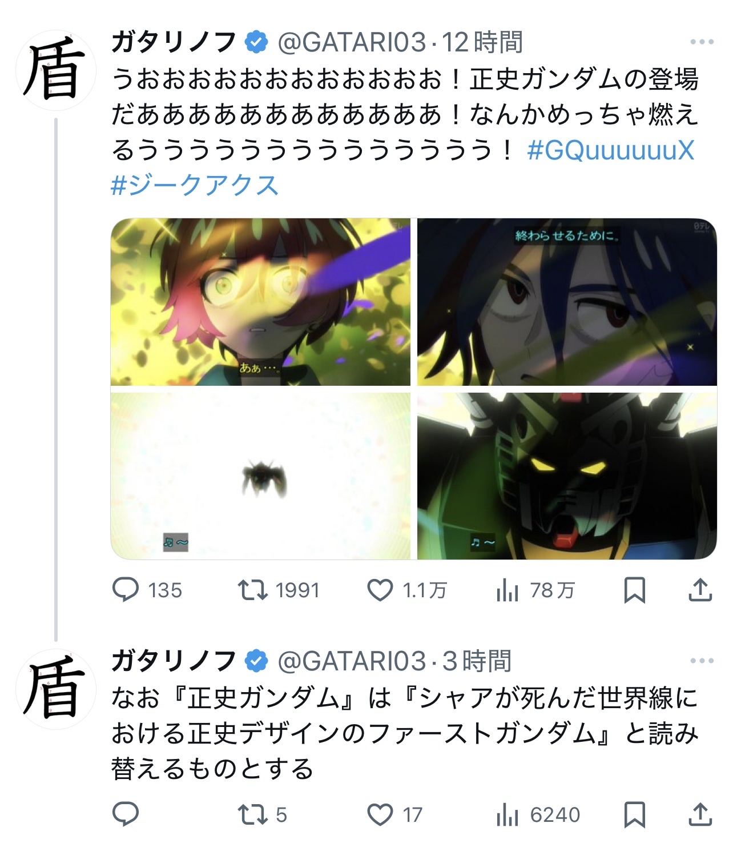
Task: Reply to the second tweet
Action: [x=126, y=814]
